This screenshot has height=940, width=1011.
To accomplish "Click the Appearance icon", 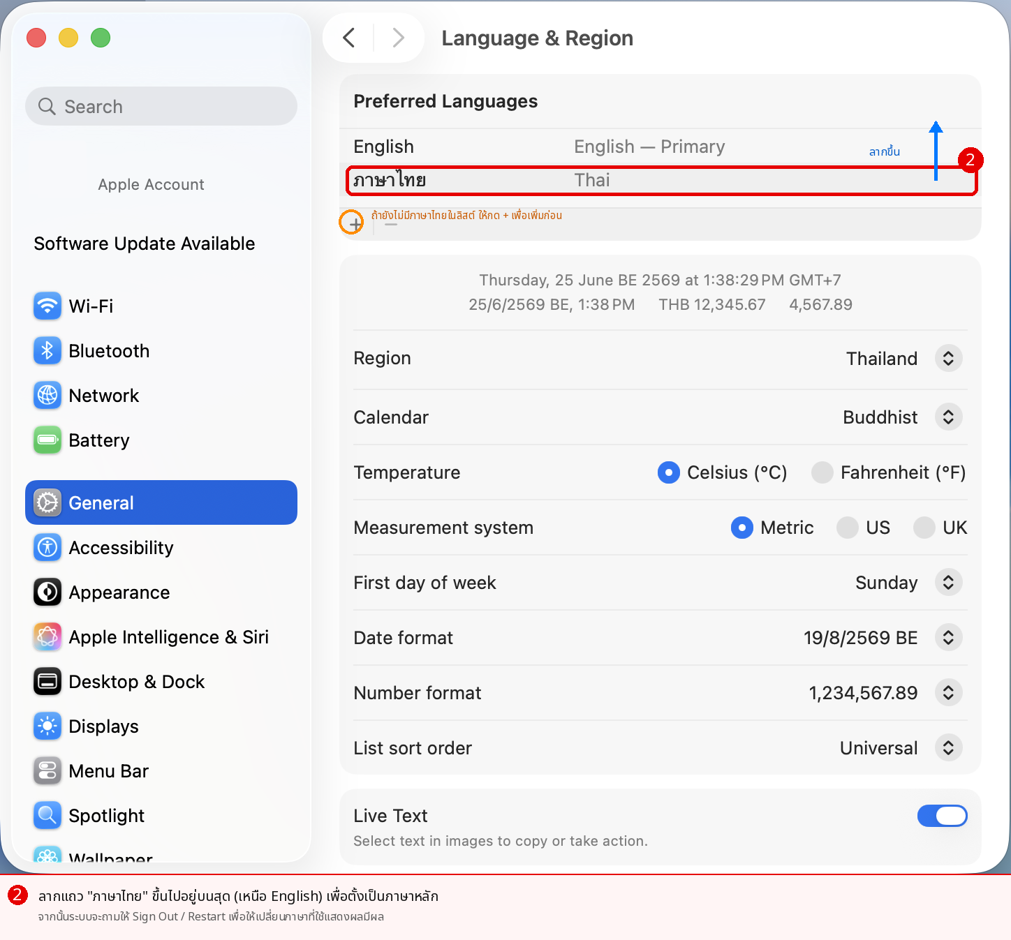I will pyautogui.click(x=47, y=592).
